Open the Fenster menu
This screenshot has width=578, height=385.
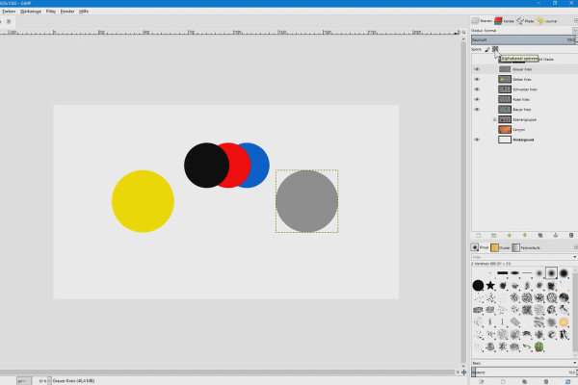pyautogui.click(x=67, y=12)
